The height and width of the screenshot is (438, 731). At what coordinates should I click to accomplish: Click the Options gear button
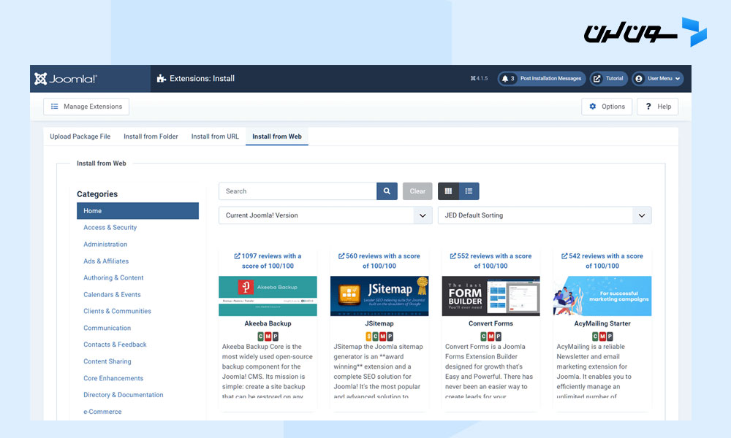point(607,107)
